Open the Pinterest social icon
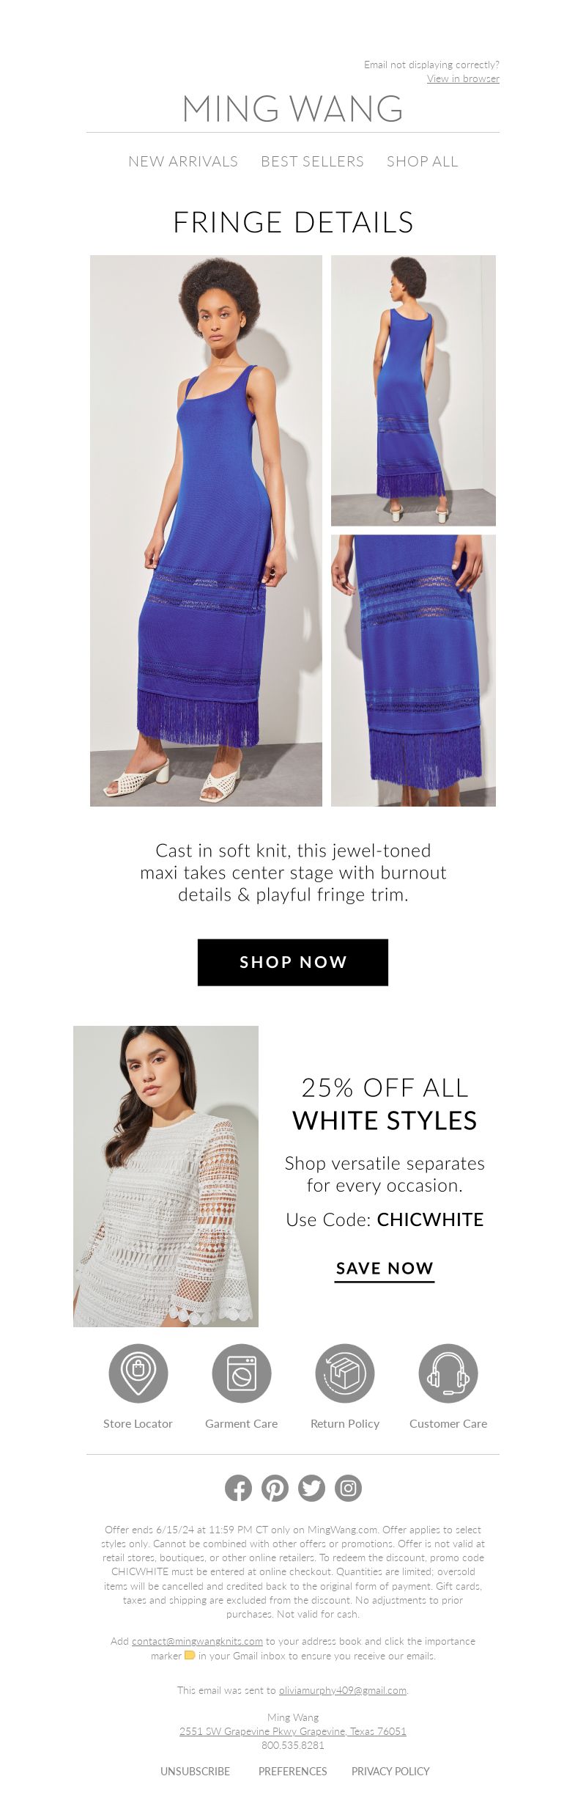Screen dimensions: 586x1798 coord(275,1488)
